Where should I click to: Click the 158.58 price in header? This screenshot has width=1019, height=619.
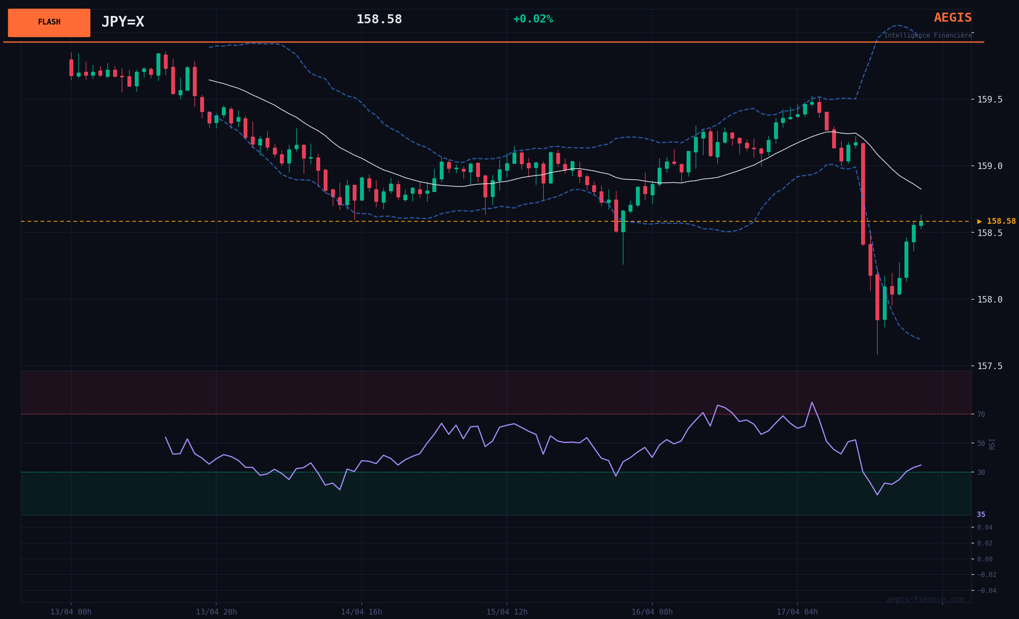point(379,20)
